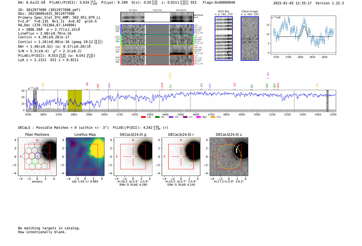Click the SiII line label above spectrum

98,86
